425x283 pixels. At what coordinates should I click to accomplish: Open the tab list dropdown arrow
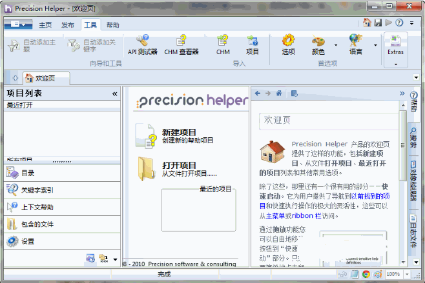point(417,77)
